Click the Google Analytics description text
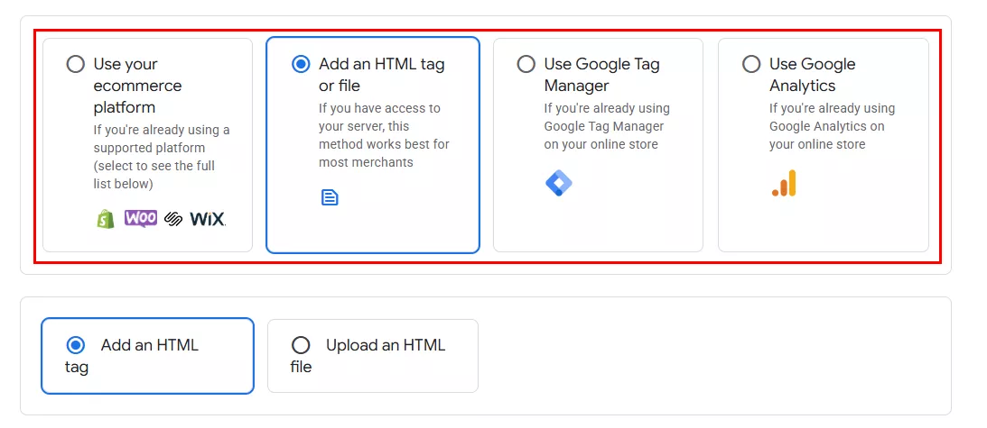The height and width of the screenshot is (428, 987). (832, 126)
